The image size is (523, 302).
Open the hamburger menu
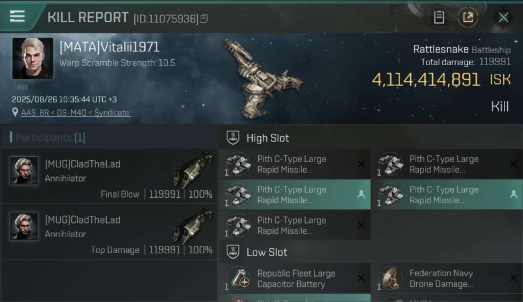(x=17, y=17)
